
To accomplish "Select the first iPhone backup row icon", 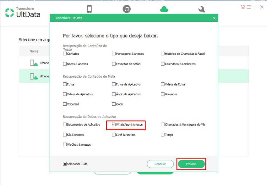I will (x=34, y=63).
